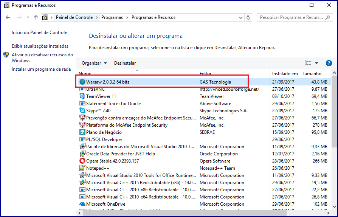Click the Visual C++ 2010 x86 icon
Image resolution: width=338 pixels, height=217 pixels.
(82, 190)
